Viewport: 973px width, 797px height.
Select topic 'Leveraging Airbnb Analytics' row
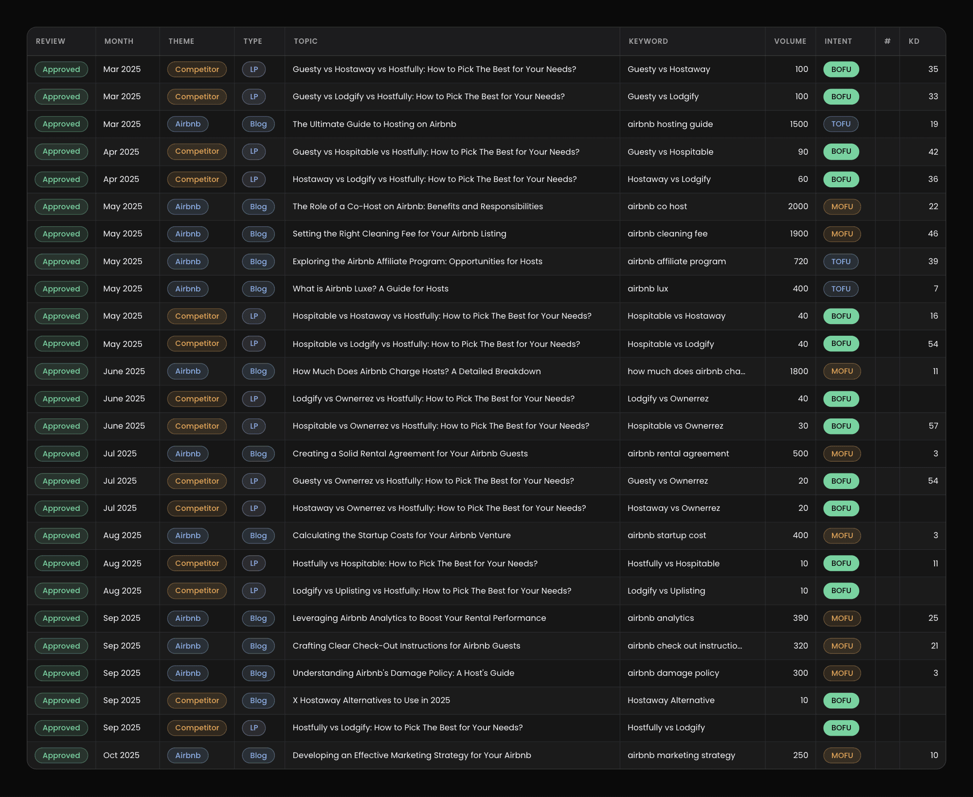click(x=419, y=618)
